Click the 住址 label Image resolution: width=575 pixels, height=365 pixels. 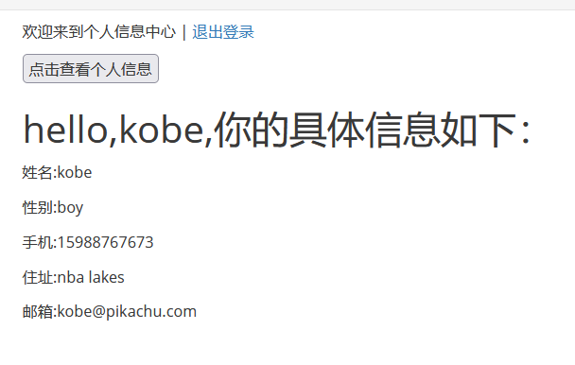coord(38,277)
